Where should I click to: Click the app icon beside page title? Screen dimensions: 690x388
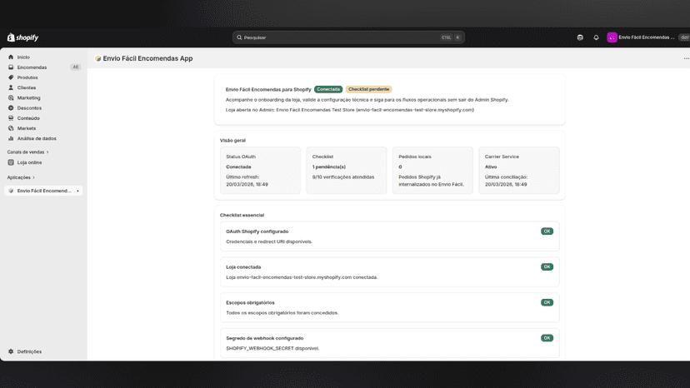[97, 58]
